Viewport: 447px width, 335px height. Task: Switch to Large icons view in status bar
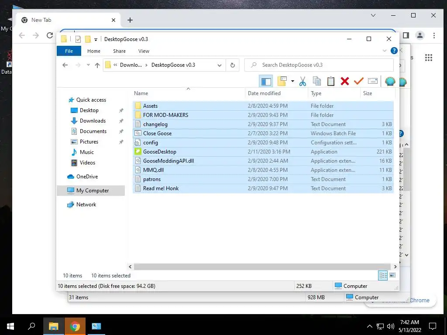(392, 275)
